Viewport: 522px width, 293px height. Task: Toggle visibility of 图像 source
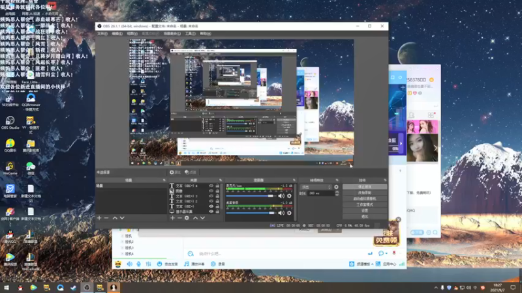[211, 191]
